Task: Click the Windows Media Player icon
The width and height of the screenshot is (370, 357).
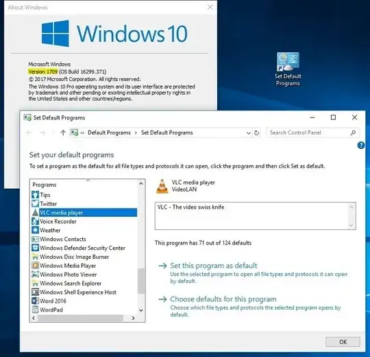Action: point(35,266)
